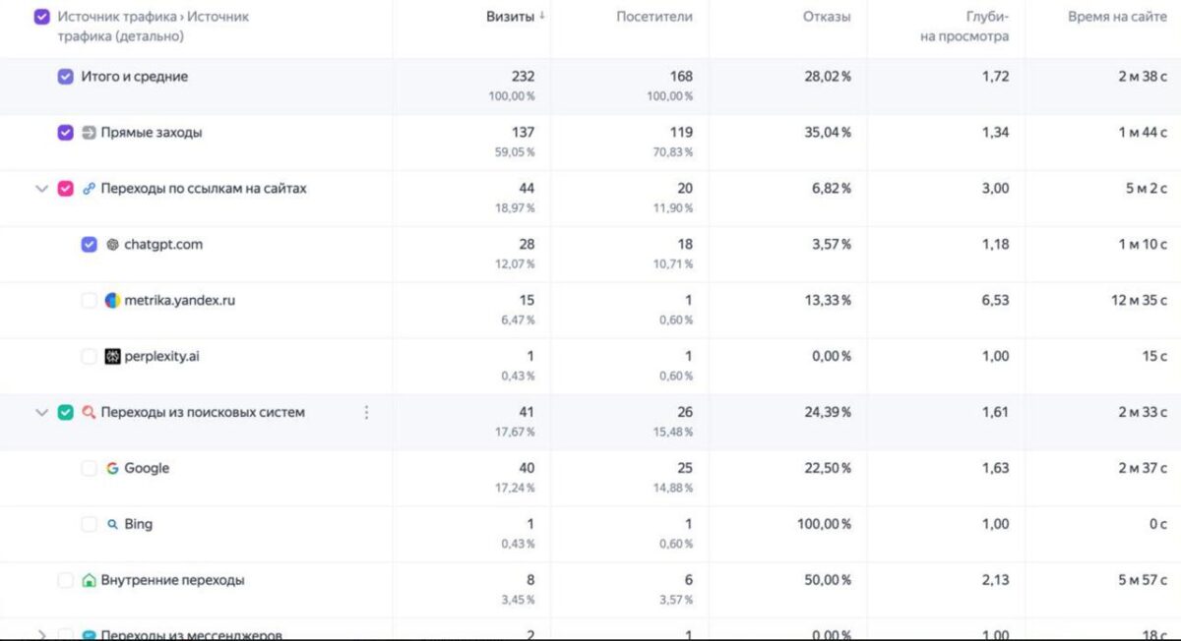Open three-dot menu for search engines row

tap(367, 413)
